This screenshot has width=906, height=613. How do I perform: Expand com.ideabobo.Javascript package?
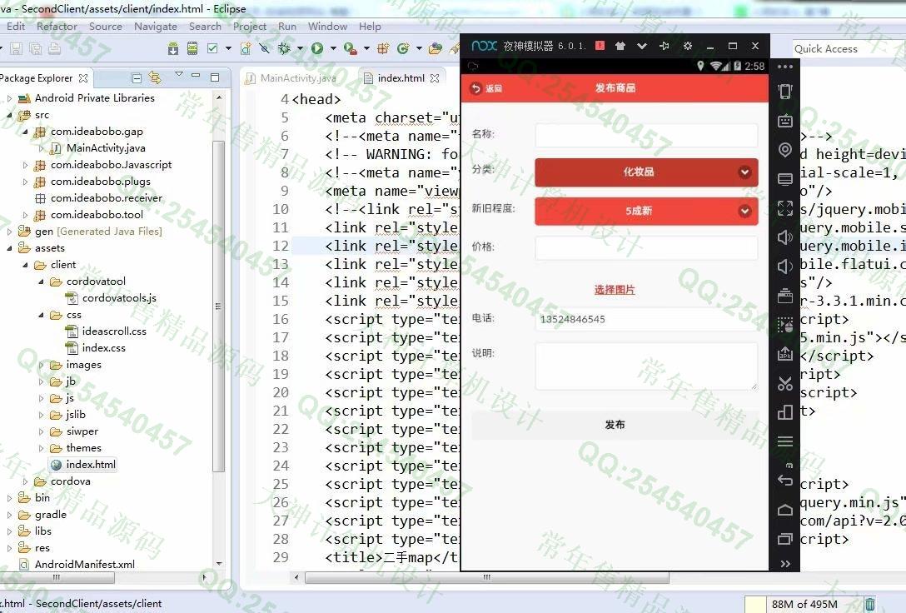tap(26, 165)
